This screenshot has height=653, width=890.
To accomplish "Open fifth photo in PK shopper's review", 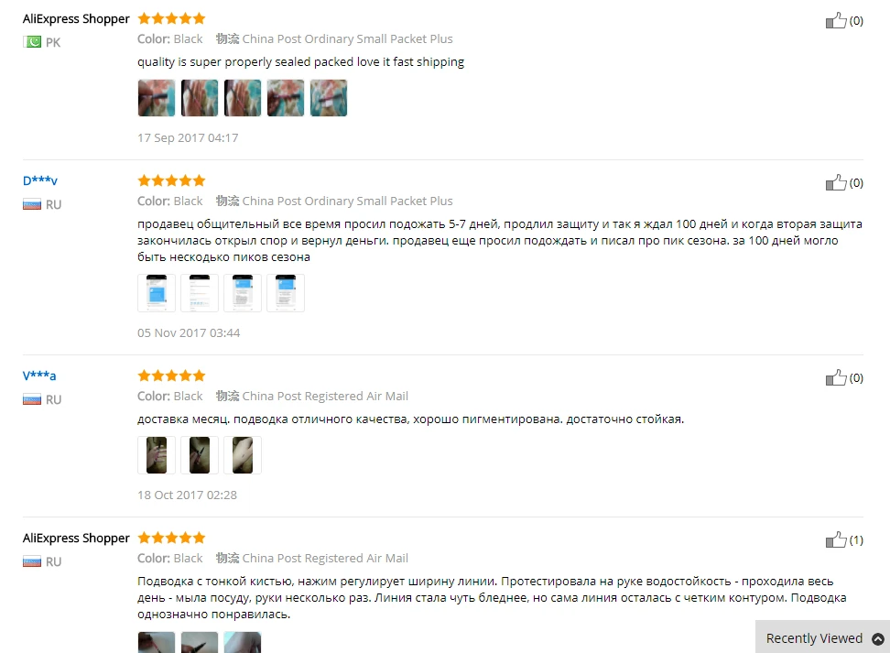I will coord(329,98).
